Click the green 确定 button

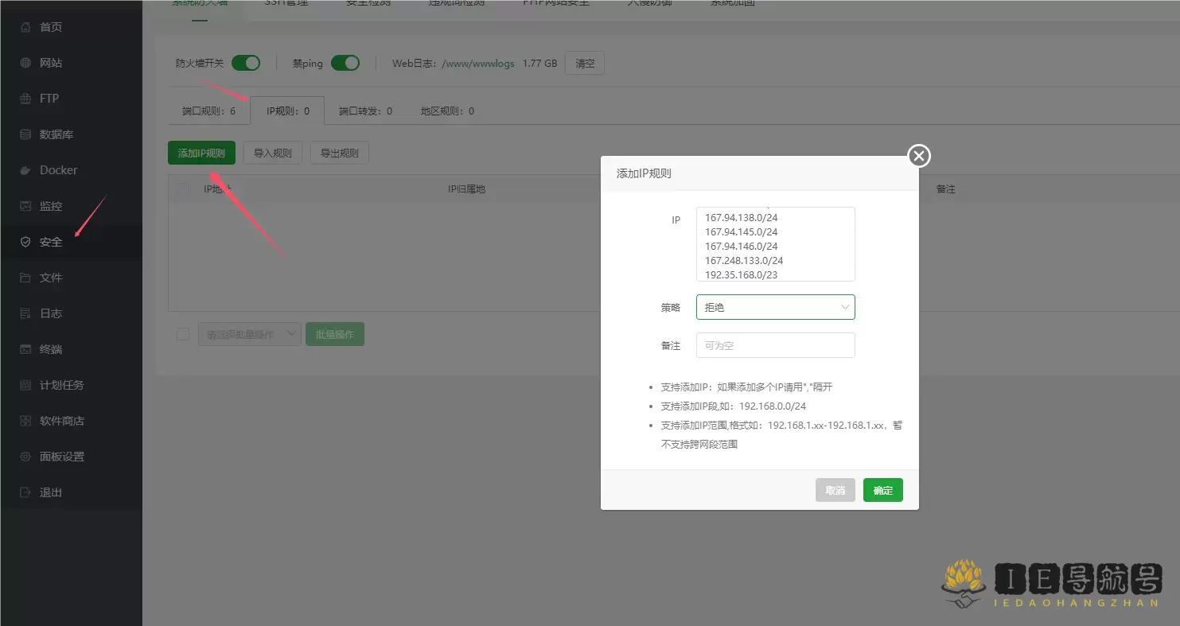click(882, 490)
